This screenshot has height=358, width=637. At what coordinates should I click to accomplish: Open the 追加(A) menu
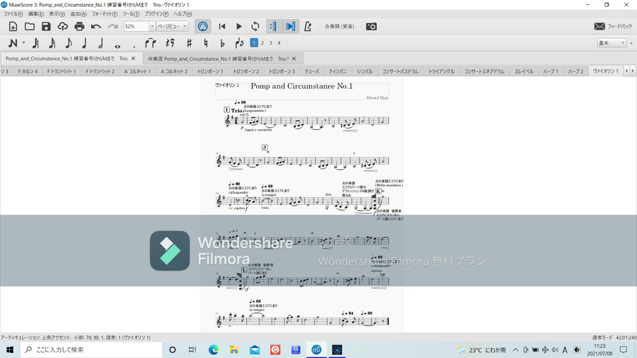pos(78,14)
